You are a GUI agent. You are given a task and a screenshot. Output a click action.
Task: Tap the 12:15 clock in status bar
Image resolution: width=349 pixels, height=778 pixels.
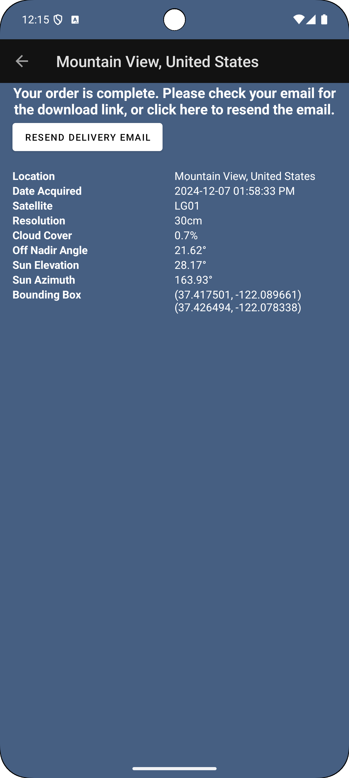[x=35, y=20]
